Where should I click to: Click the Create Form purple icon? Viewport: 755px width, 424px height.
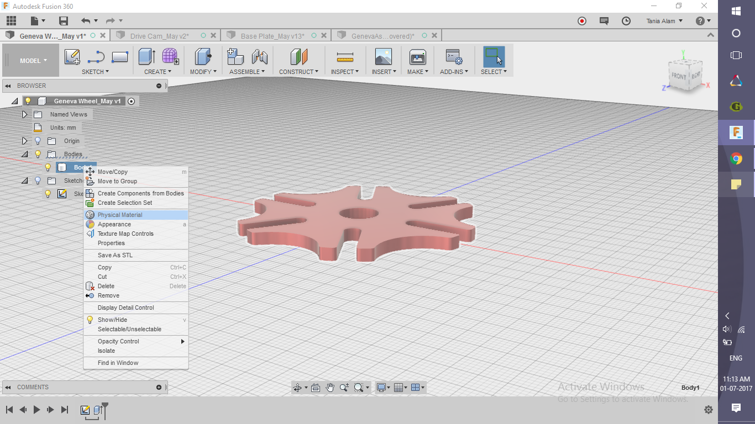170,57
